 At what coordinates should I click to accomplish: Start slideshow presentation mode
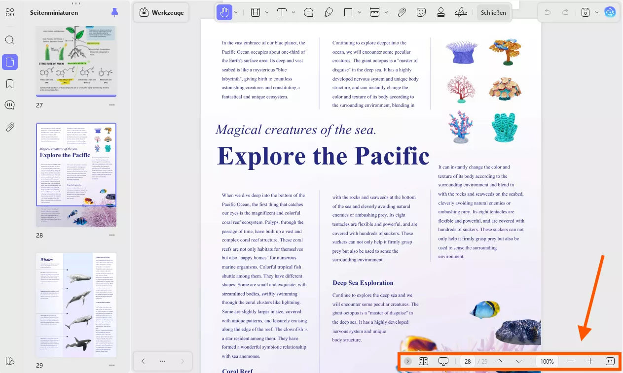(x=443, y=361)
